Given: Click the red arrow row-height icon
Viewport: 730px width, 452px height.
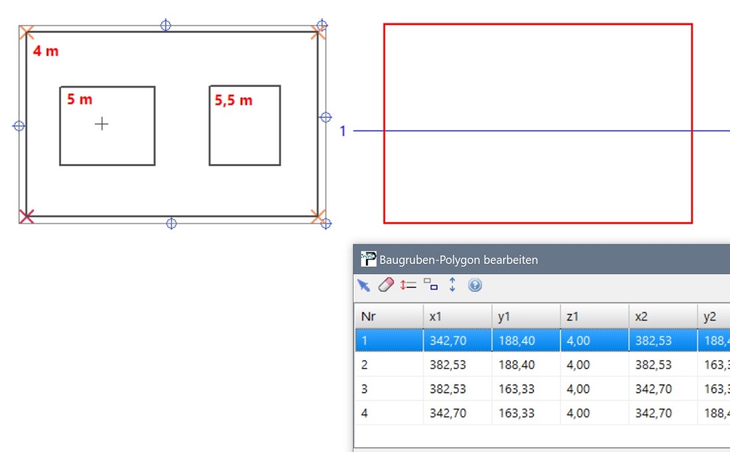Looking at the screenshot, I should coord(409,285).
